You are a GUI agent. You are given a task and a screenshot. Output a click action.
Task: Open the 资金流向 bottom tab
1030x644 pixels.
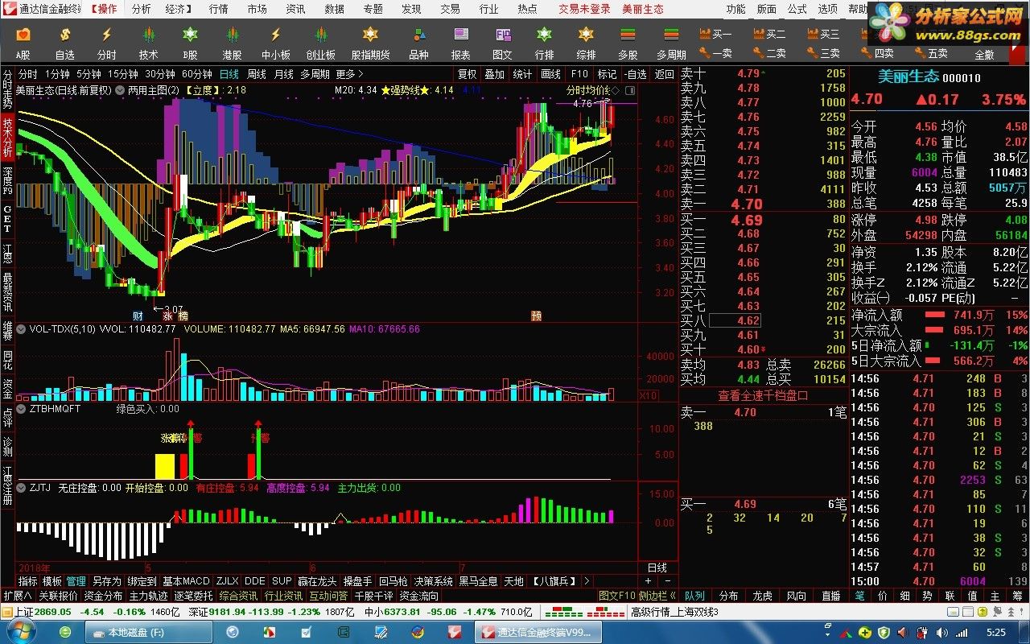[418, 596]
